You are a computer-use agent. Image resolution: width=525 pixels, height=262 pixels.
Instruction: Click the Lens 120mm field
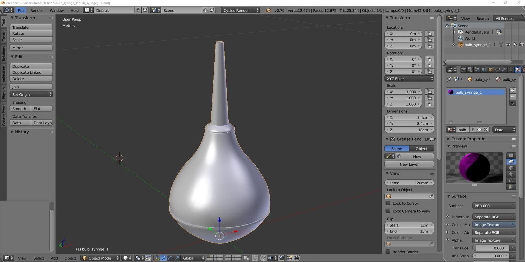pyautogui.click(x=409, y=183)
